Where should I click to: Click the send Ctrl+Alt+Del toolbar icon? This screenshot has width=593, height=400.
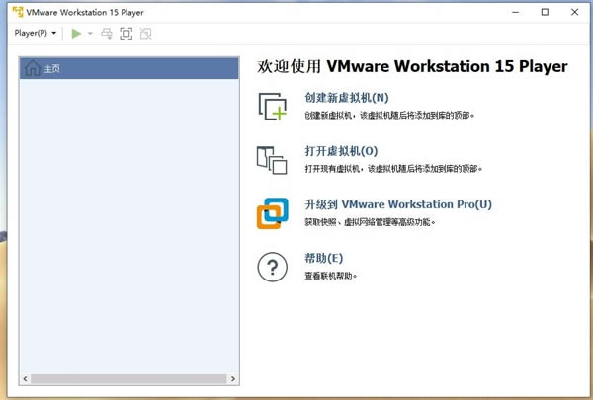[x=107, y=34]
